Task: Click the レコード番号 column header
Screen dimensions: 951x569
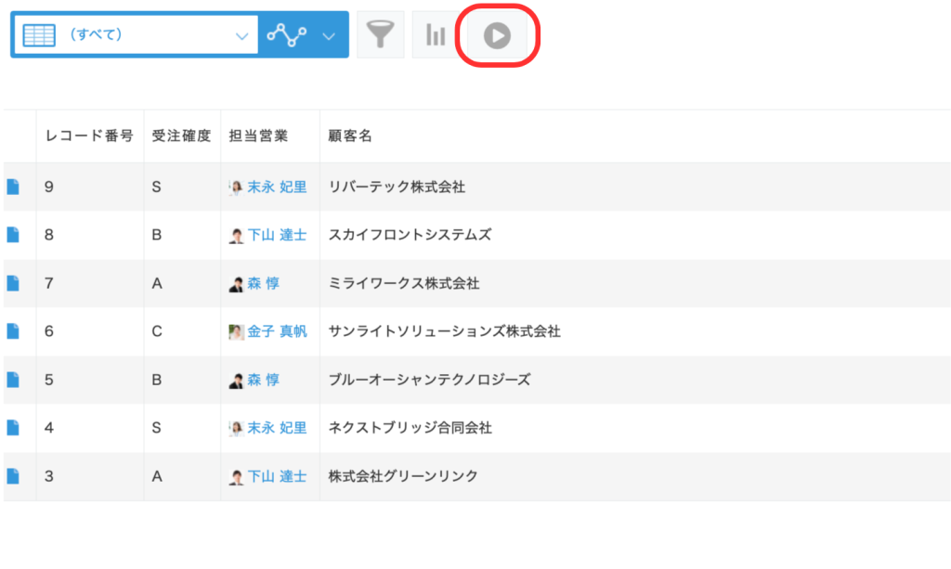Action: (x=89, y=136)
